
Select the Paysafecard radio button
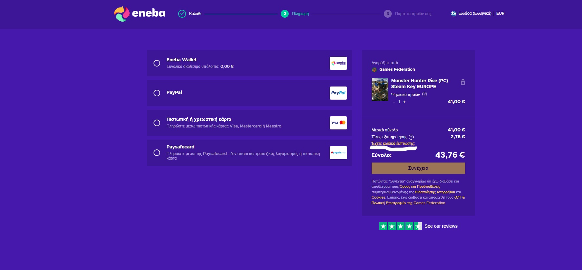click(157, 153)
